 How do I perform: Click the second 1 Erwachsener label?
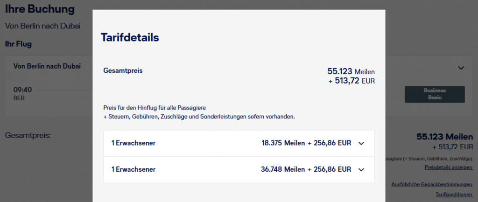[133, 169]
